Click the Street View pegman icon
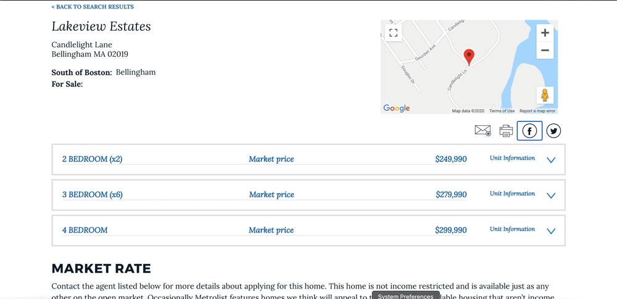Image resolution: width=617 pixels, height=299 pixels. (x=545, y=96)
